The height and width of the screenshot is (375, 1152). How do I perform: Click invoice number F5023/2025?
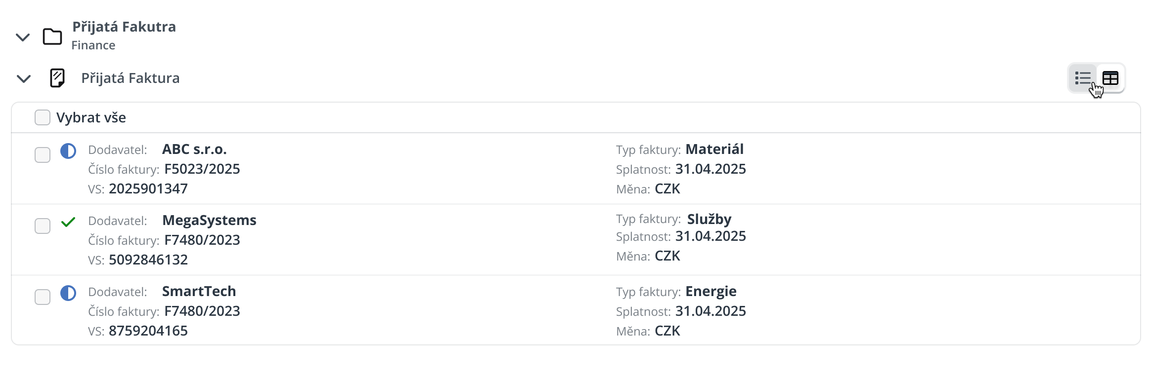click(x=202, y=169)
